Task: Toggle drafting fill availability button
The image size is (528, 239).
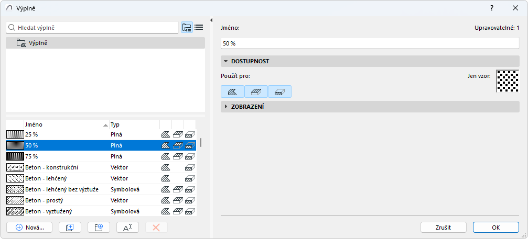Action: click(x=232, y=92)
